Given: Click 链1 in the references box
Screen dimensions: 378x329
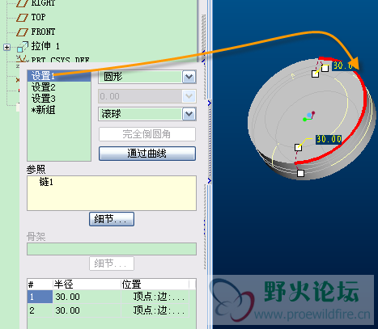Looking at the screenshot, I should pos(46,182).
